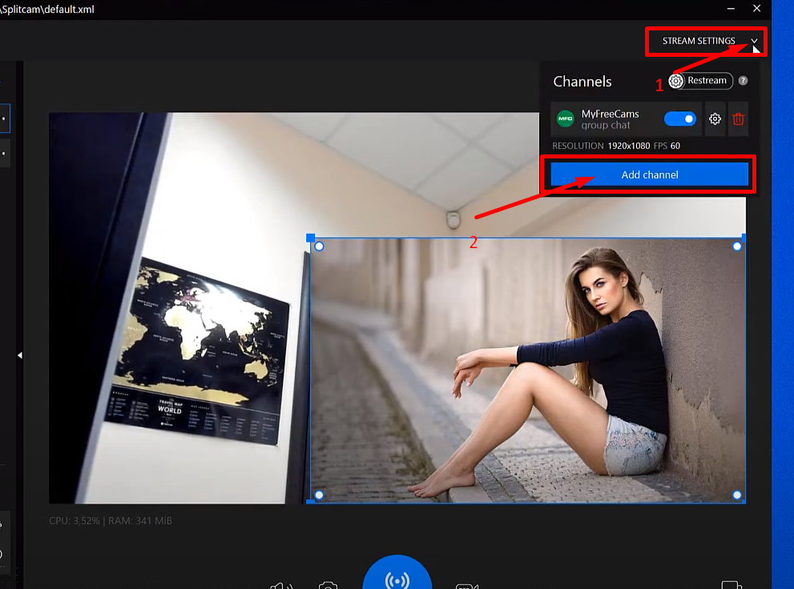This screenshot has height=589, width=794.
Task: Click the speaker audio icon
Action: pos(281,586)
